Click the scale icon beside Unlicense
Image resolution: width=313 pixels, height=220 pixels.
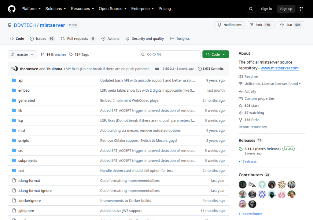pyautogui.click(x=241, y=84)
